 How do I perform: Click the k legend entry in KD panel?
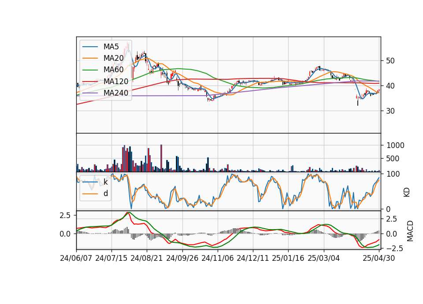tap(105, 182)
